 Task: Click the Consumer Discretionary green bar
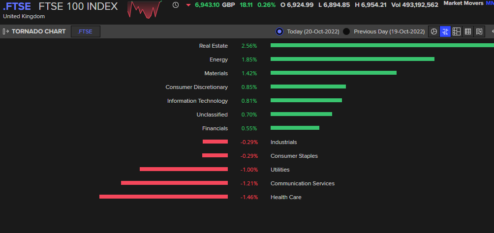pos(308,87)
